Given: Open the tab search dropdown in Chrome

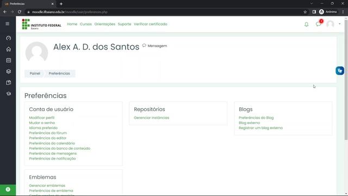Looking at the screenshot, I should click(312, 4).
